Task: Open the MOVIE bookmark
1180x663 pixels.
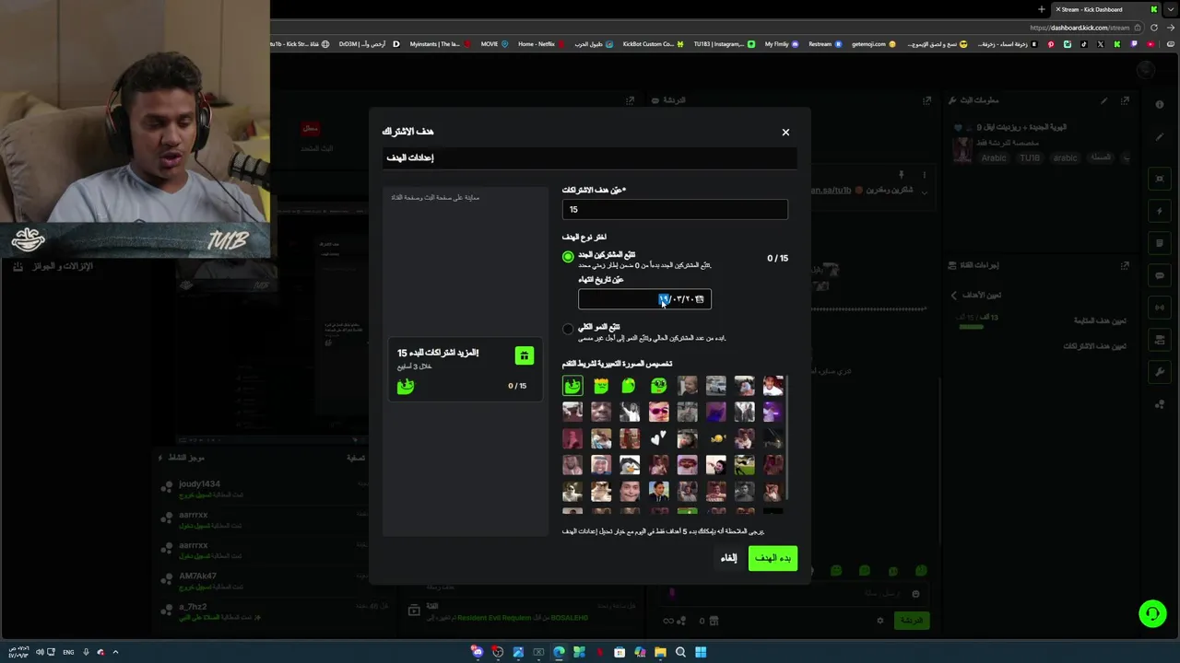Action: pos(493,44)
